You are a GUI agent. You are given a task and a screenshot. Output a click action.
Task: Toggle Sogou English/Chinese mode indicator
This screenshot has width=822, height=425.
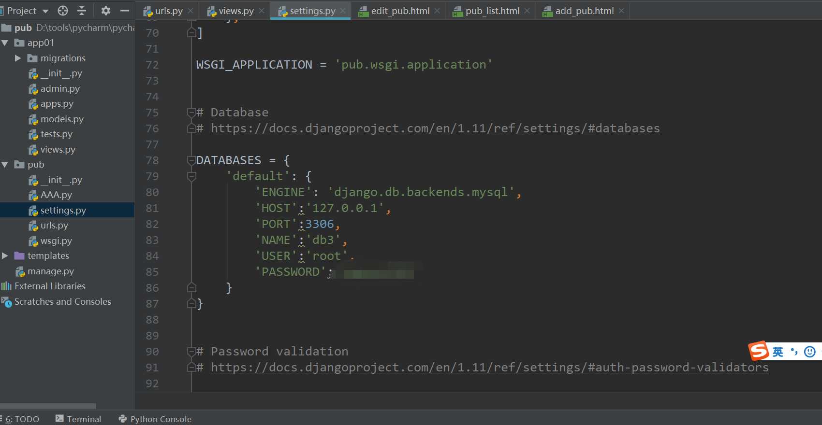(778, 352)
